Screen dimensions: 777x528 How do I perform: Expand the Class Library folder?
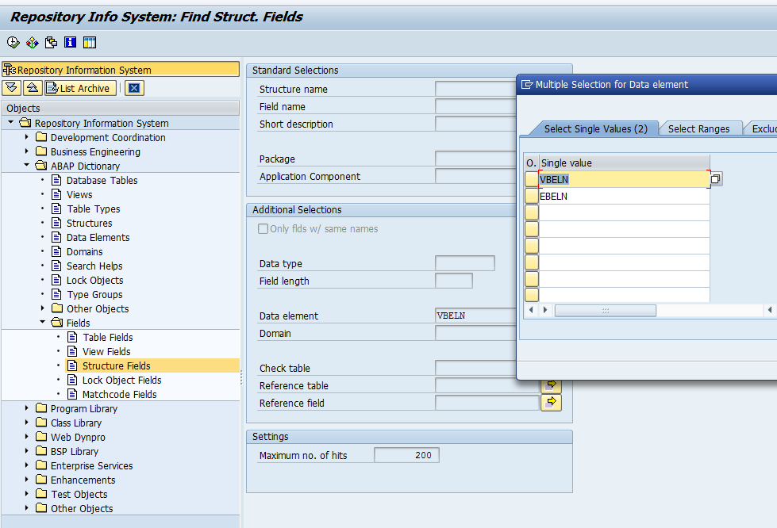[27, 423]
